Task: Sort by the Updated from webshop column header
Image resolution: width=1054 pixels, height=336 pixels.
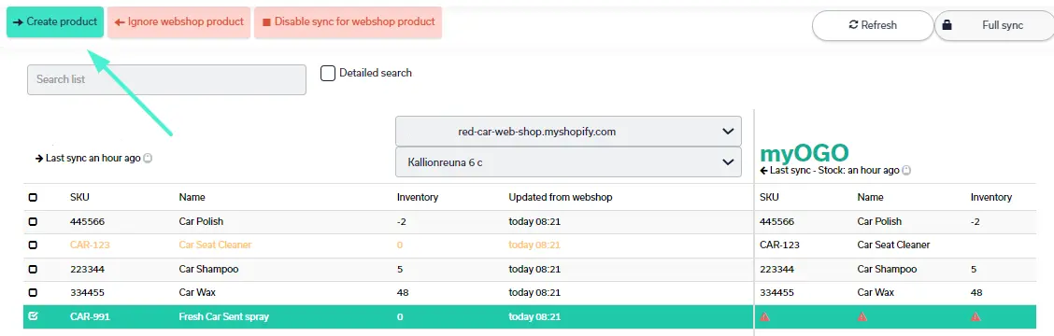Action: pos(560,198)
